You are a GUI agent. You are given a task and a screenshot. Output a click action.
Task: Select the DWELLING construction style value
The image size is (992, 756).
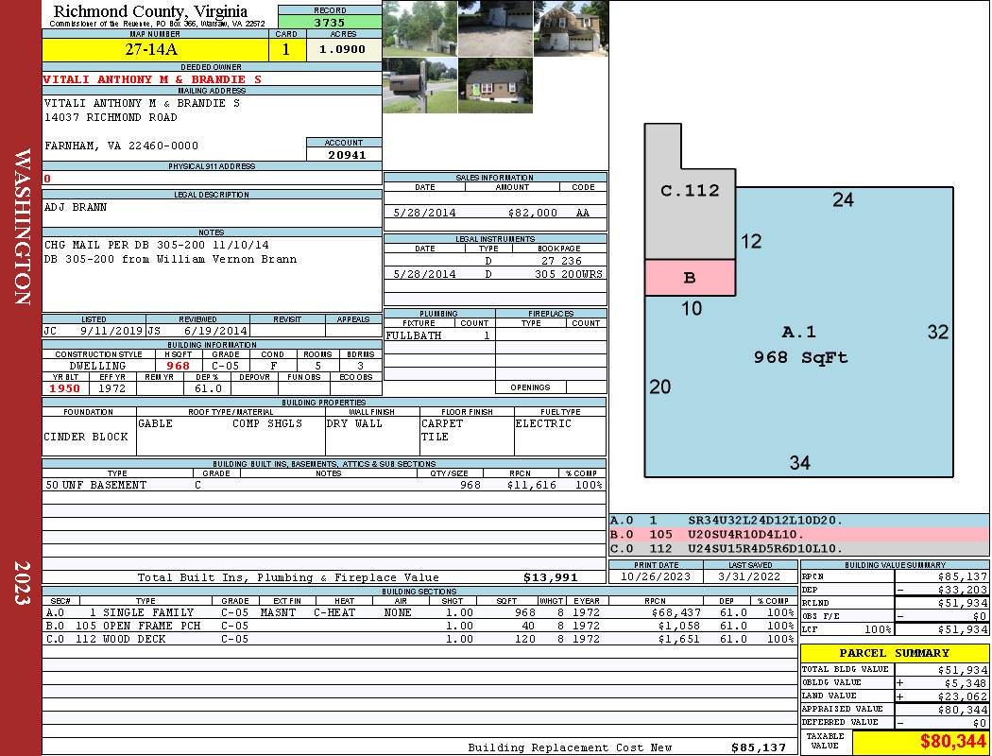tap(97, 366)
